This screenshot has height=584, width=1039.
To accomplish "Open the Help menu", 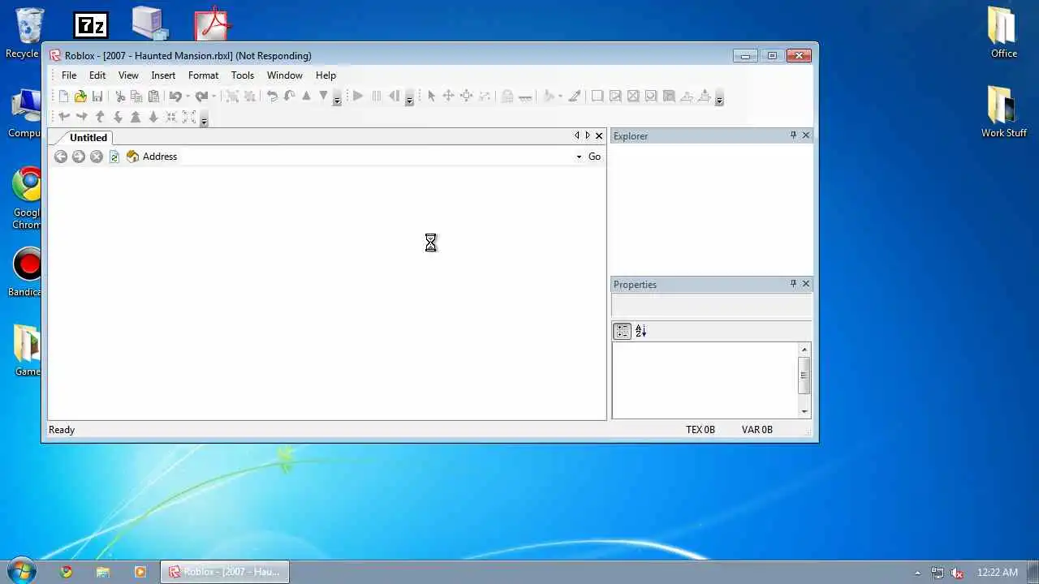I will coord(325,75).
